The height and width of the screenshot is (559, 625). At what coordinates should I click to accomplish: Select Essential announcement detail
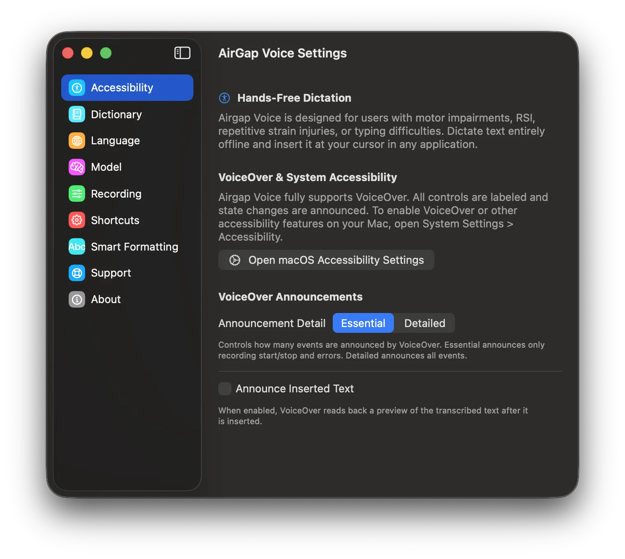click(363, 323)
